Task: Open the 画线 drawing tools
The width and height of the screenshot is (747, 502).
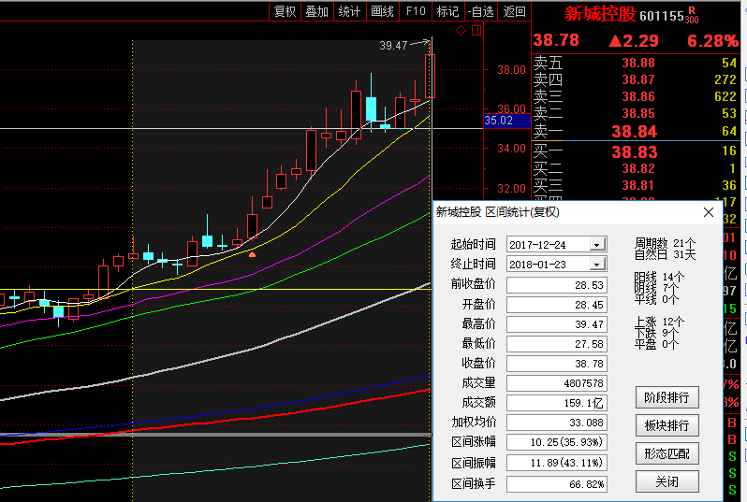Action: point(382,11)
